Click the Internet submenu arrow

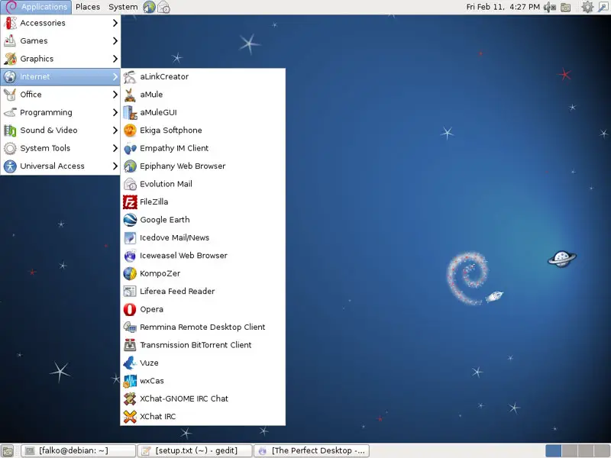[x=115, y=77]
